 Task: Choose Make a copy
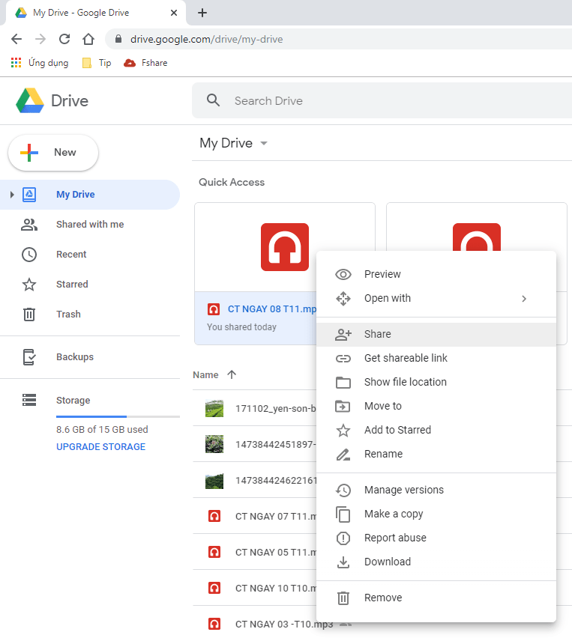coord(436,514)
